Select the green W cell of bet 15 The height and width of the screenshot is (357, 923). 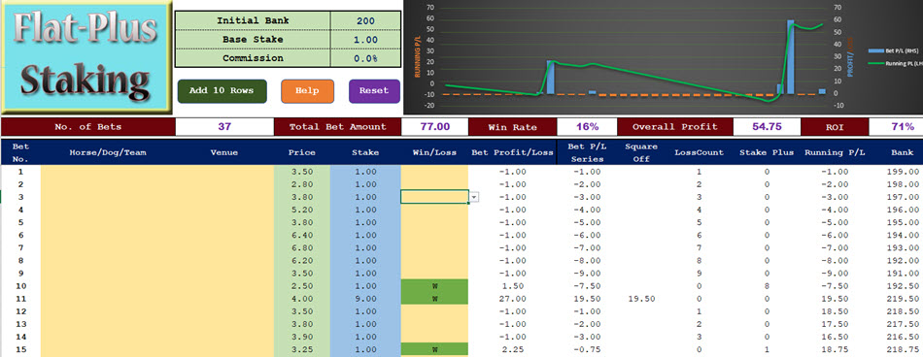(434, 349)
